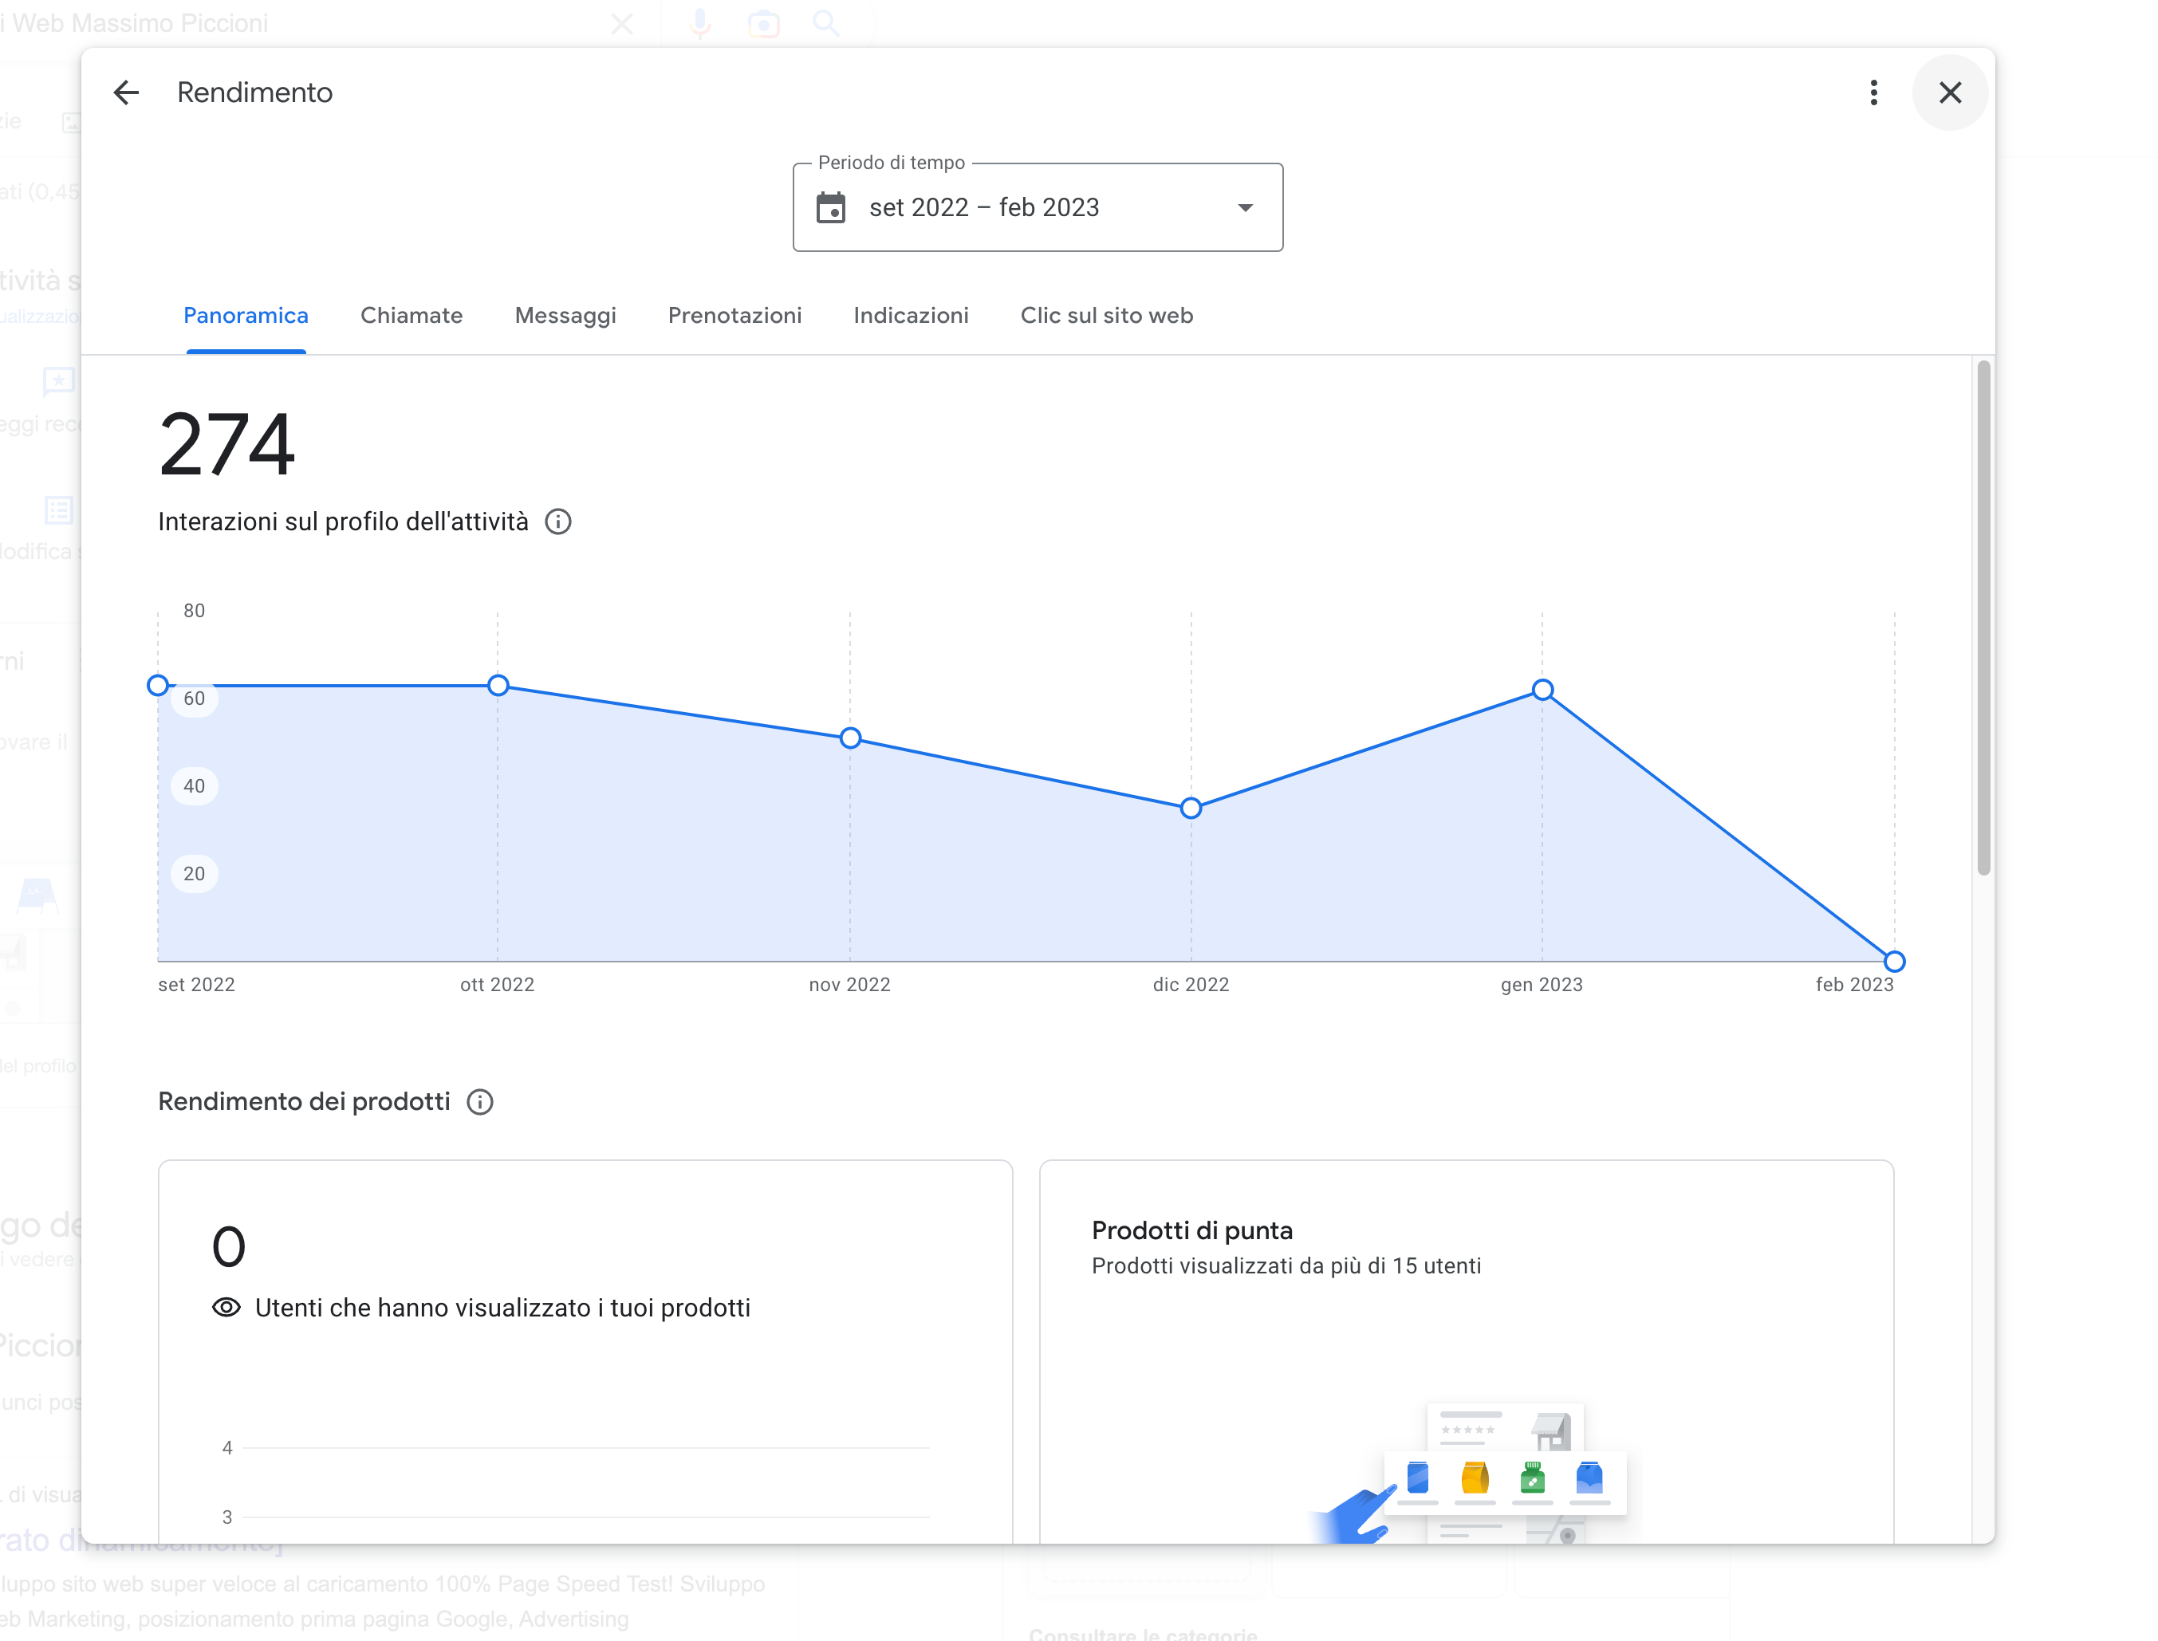Image resolution: width=2158 pixels, height=1641 pixels.
Task: Open the 'set 2022 – feb 2023' period selector
Action: pos(1038,207)
